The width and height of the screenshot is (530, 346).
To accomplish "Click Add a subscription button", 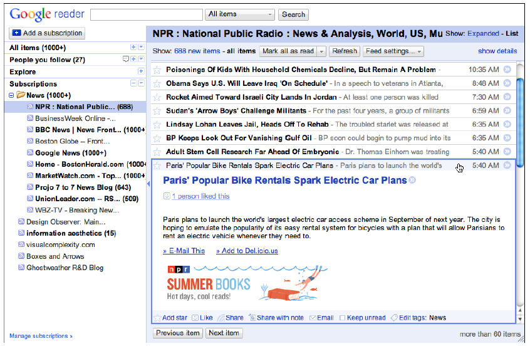I will click(x=47, y=33).
